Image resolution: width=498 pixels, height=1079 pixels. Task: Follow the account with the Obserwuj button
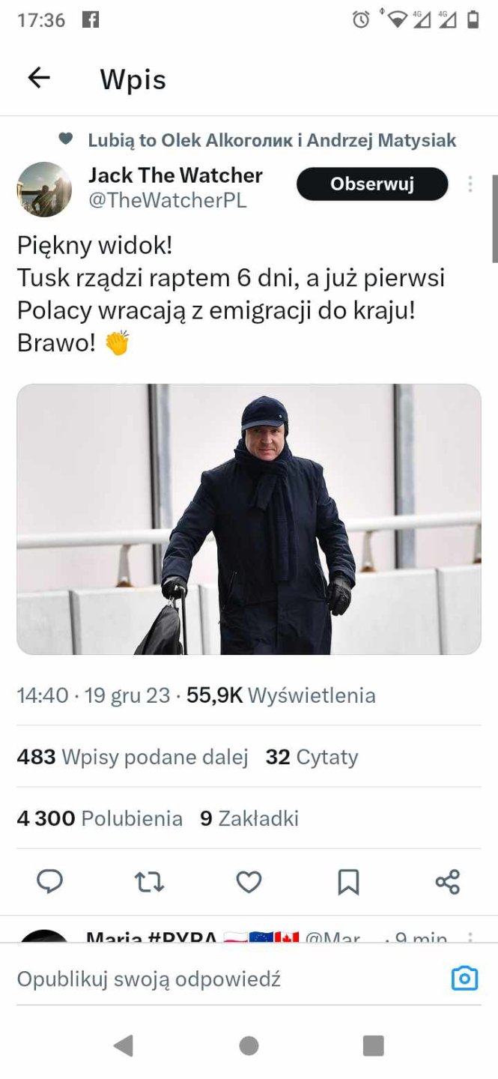point(372,184)
